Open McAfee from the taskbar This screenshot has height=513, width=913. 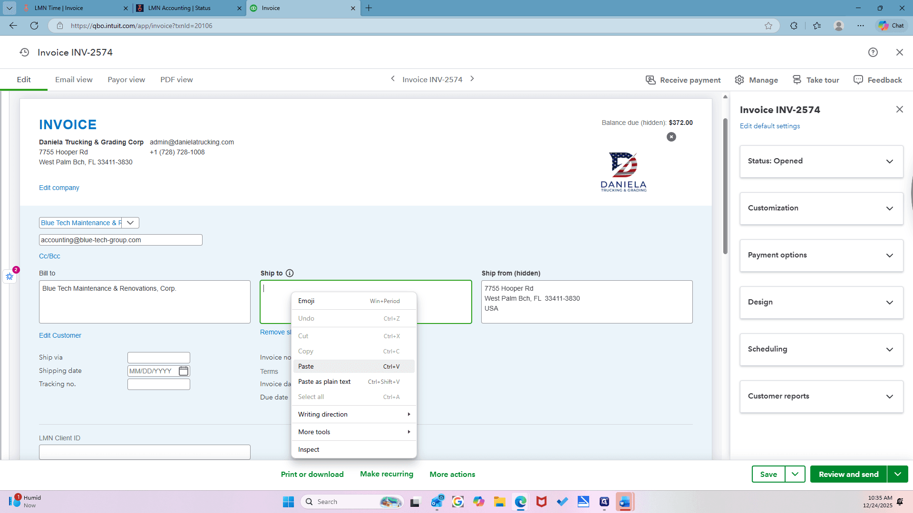(x=541, y=502)
